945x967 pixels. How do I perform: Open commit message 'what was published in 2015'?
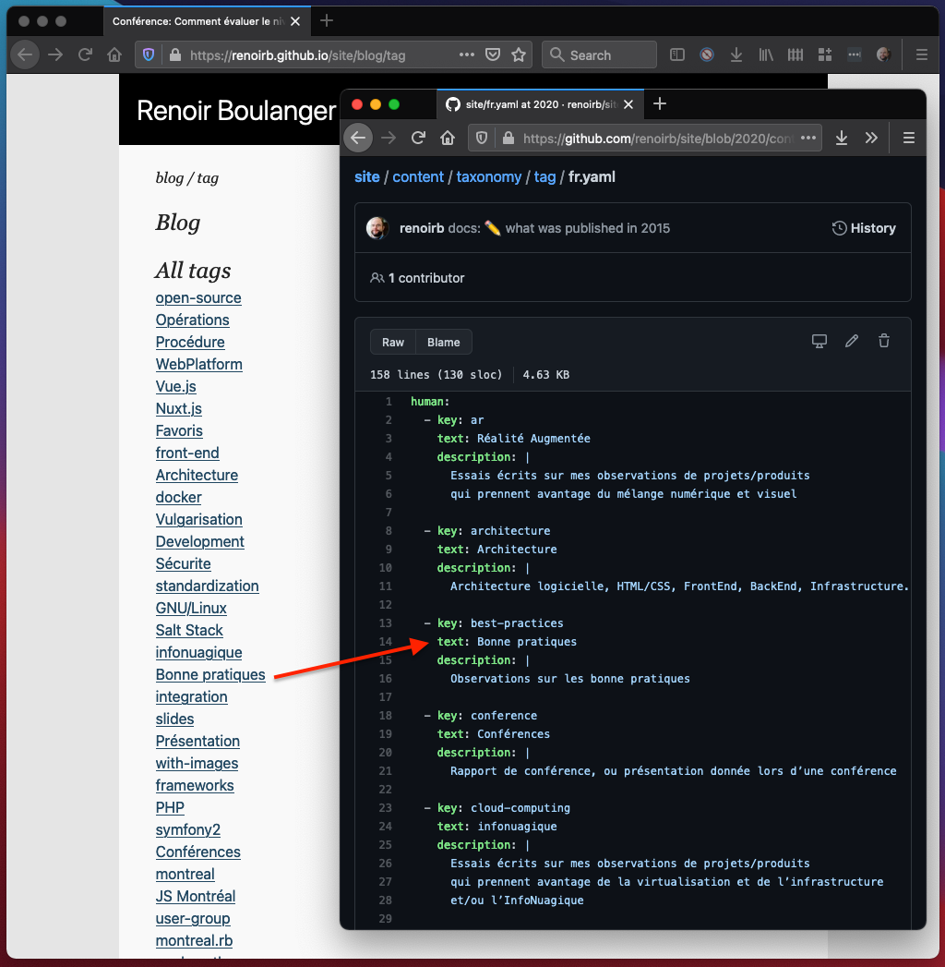[588, 228]
